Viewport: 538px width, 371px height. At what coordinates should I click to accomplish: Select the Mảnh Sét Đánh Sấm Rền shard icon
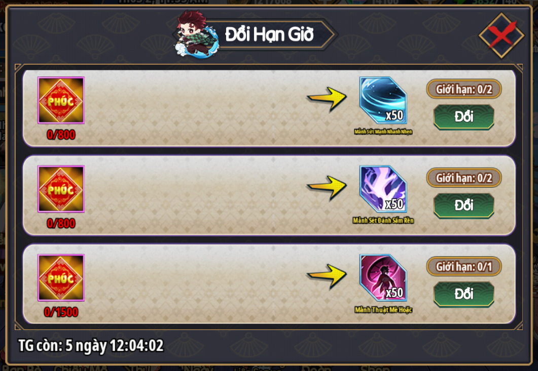(383, 189)
